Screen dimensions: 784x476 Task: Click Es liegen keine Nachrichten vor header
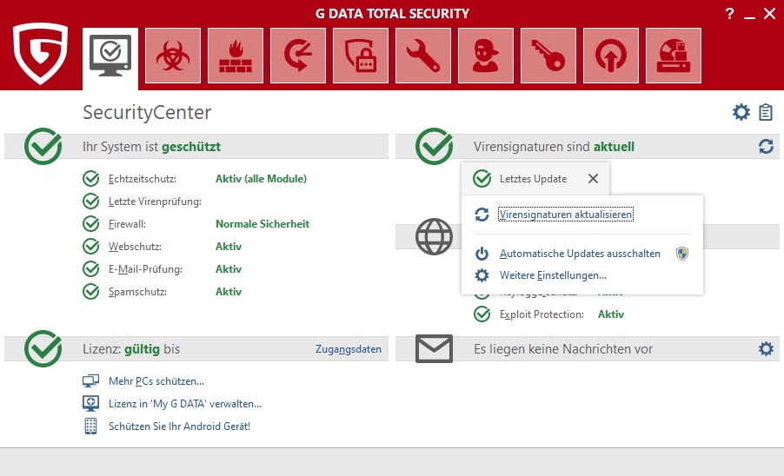pyautogui.click(x=563, y=348)
